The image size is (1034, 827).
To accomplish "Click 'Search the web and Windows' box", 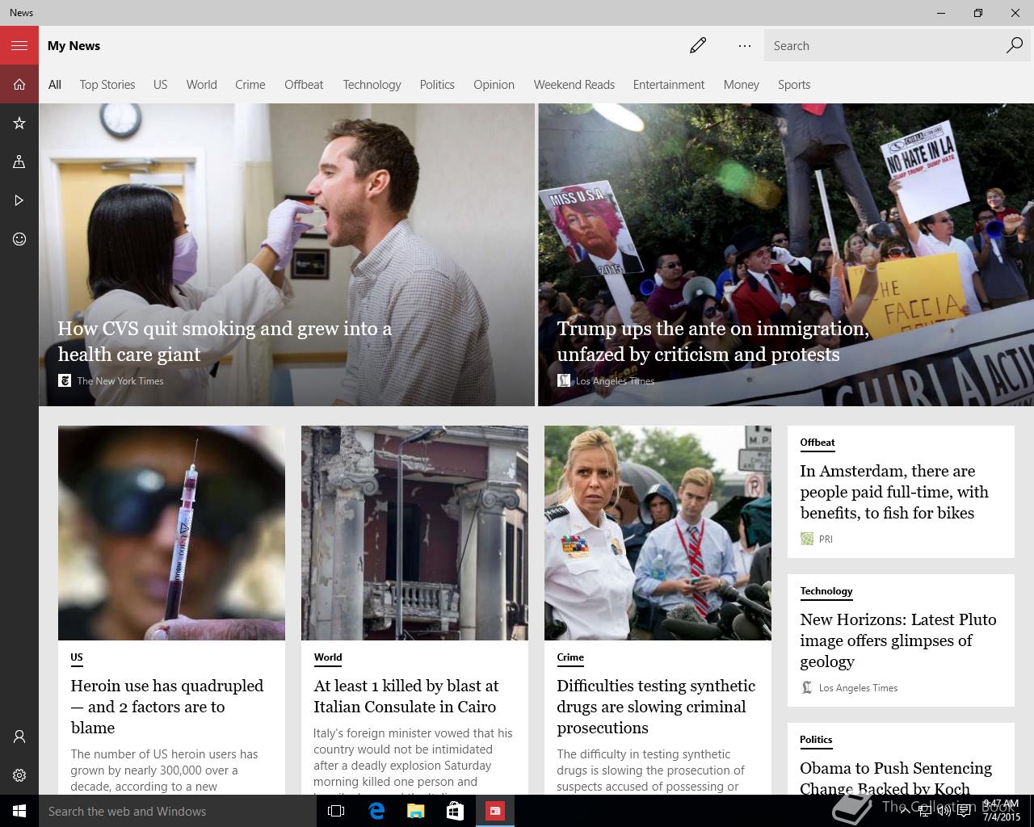I will (178, 811).
